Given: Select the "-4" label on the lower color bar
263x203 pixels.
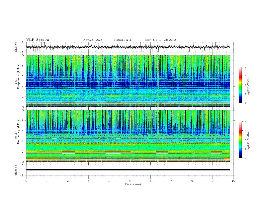Looking at the screenshot, I should [245, 131].
